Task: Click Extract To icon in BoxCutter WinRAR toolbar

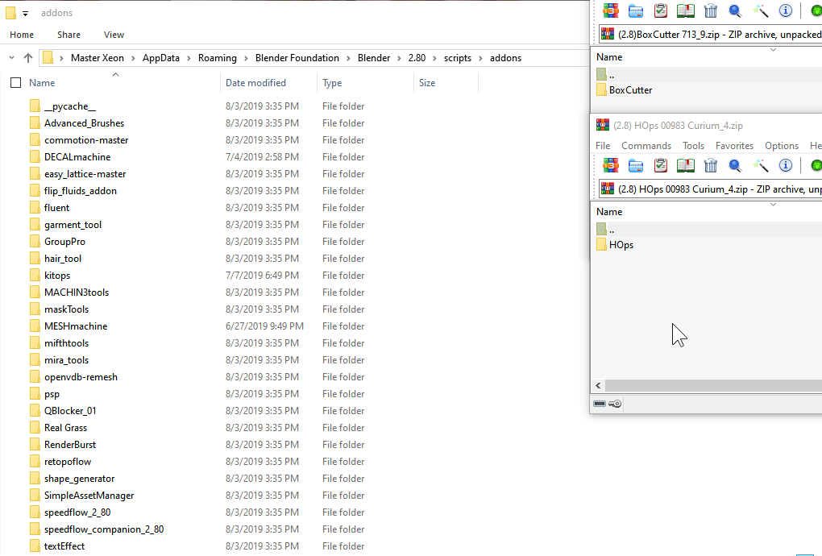Action: [635, 10]
